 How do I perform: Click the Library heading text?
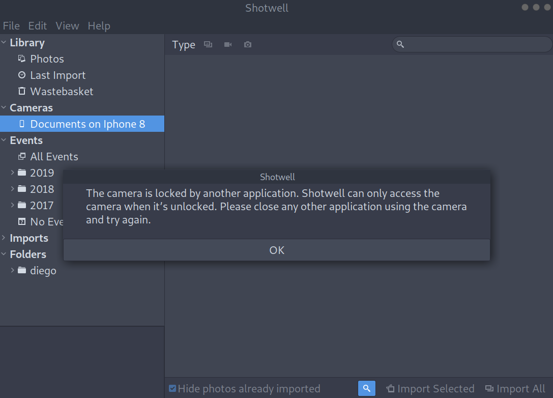pos(27,43)
